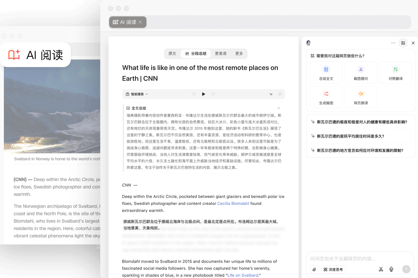The width and height of the screenshot is (418, 278).
Task: Generate a mind map via 生成脑图
Action: point(326,97)
